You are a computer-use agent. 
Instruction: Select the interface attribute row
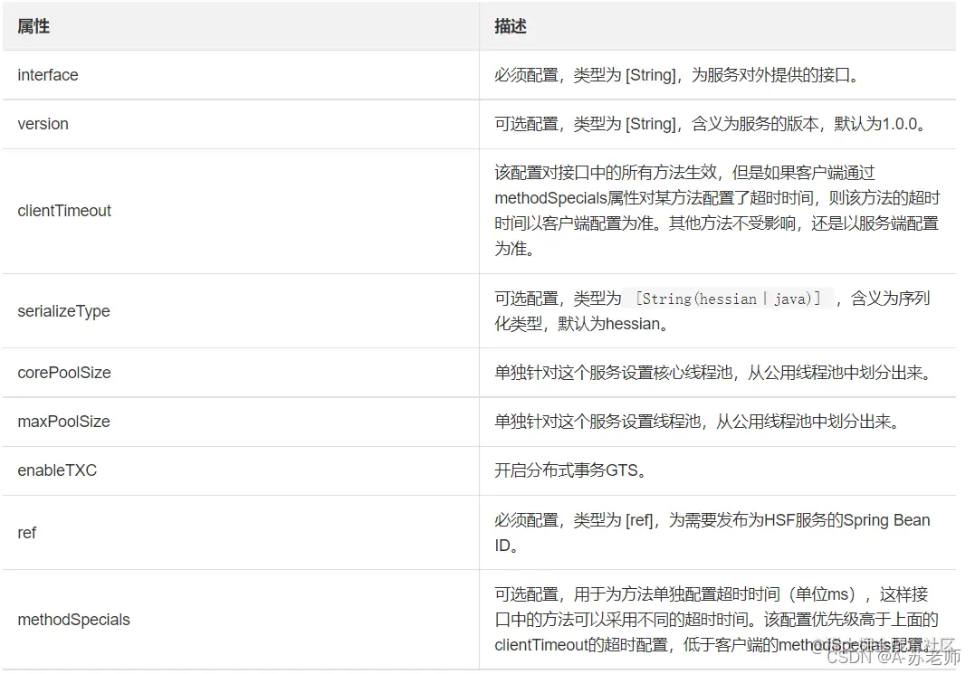pyautogui.click(x=47, y=74)
